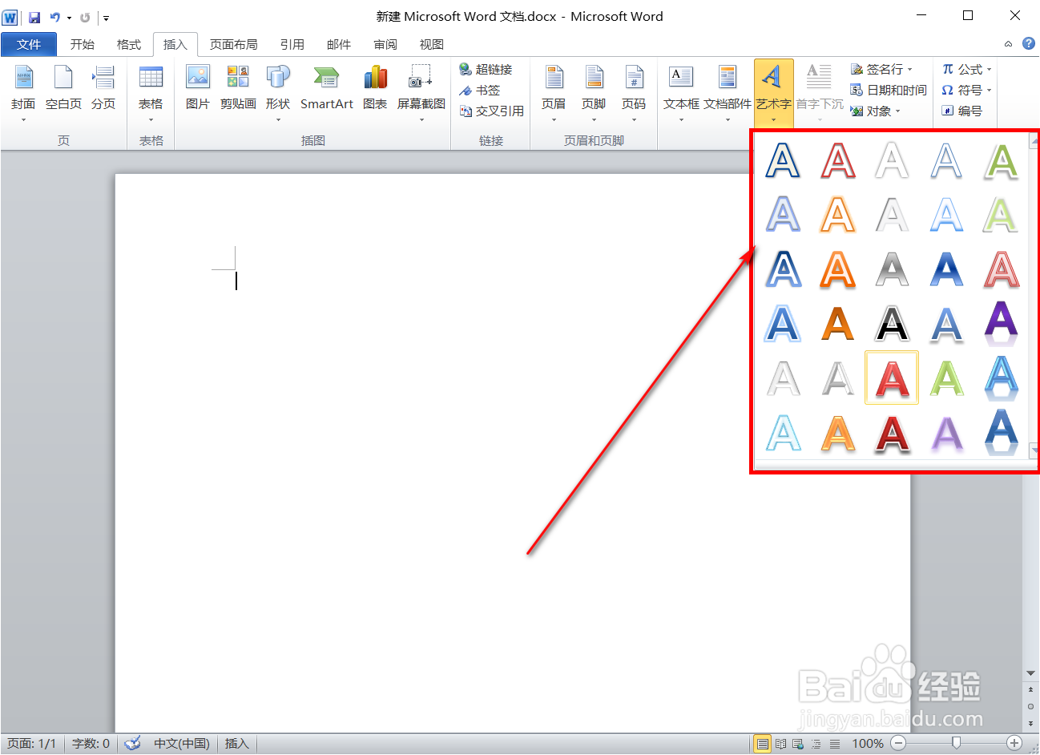The image size is (1040, 755).
Task: Switch to the Format (格式) tab
Action: pyautogui.click(x=129, y=44)
